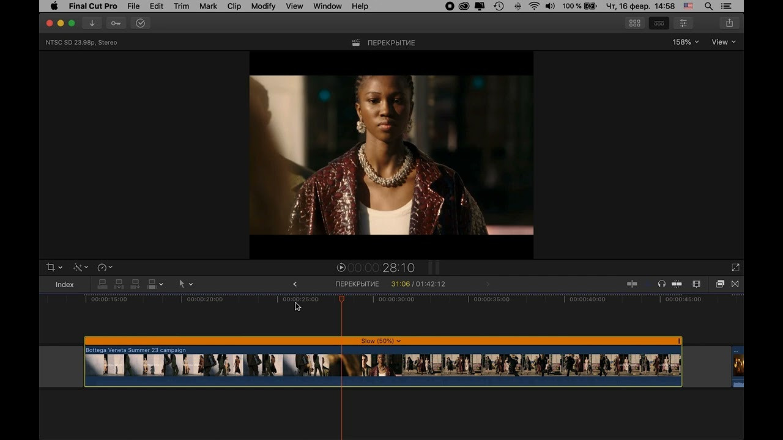Toggle audio skimming headphones icon
This screenshot has height=440, width=783.
(x=661, y=284)
